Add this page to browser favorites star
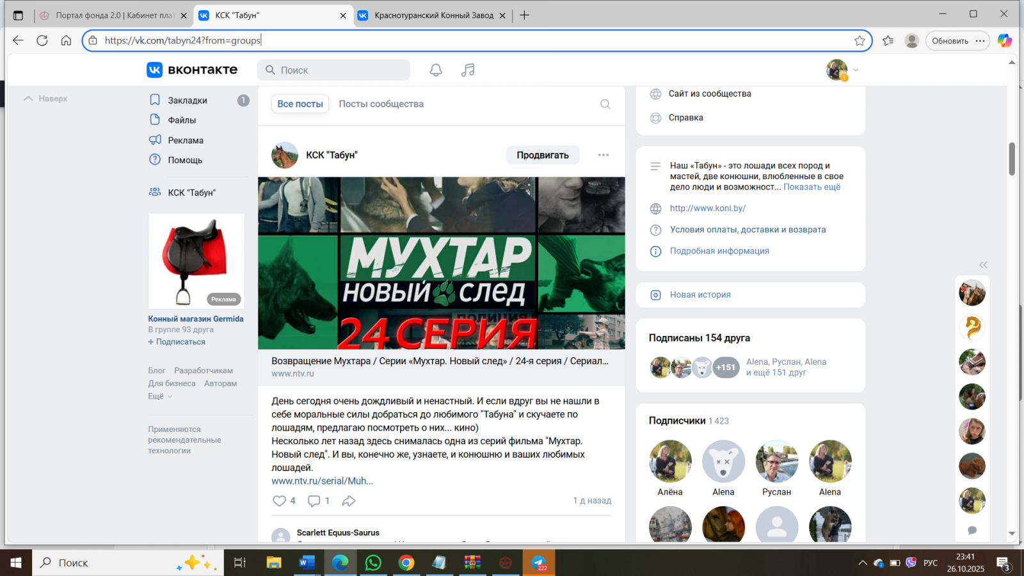1024x576 pixels. pos(860,41)
